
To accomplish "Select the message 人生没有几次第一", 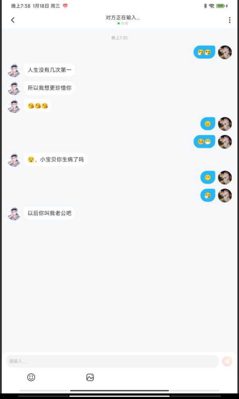I will (49, 70).
